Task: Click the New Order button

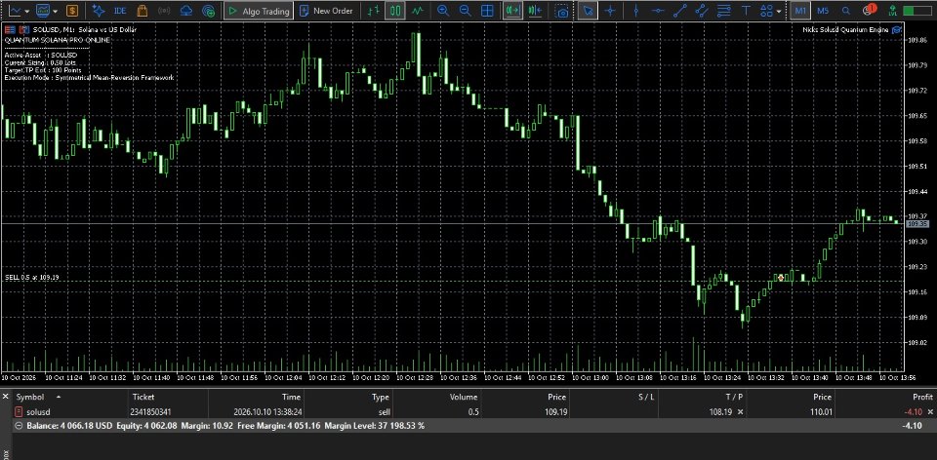Action: [x=326, y=11]
